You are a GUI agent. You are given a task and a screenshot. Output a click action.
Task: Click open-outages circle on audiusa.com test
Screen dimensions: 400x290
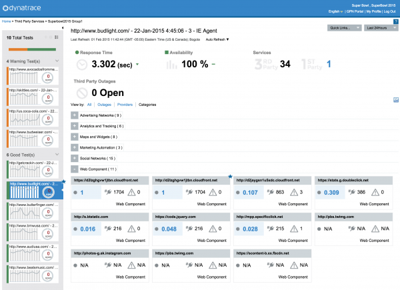click(x=48, y=254)
